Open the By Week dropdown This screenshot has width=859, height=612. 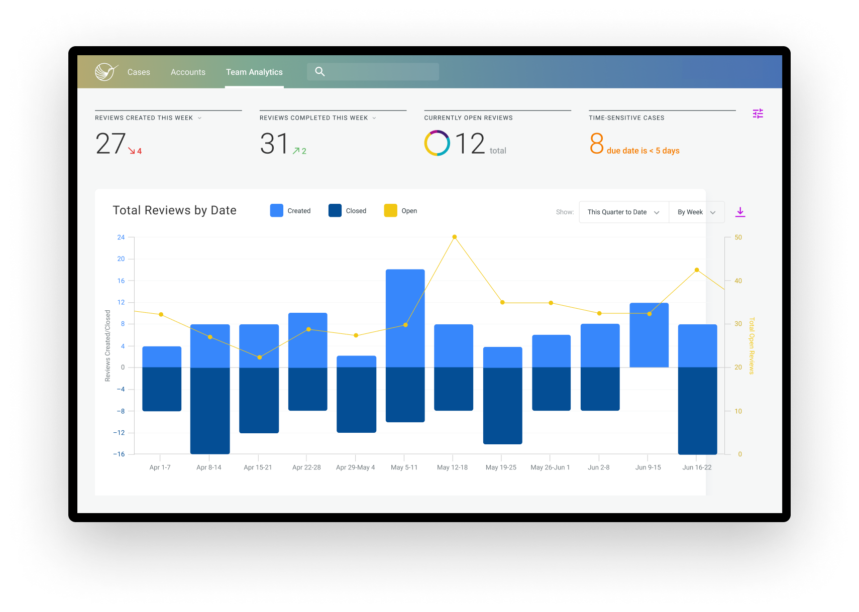pyautogui.click(x=697, y=212)
